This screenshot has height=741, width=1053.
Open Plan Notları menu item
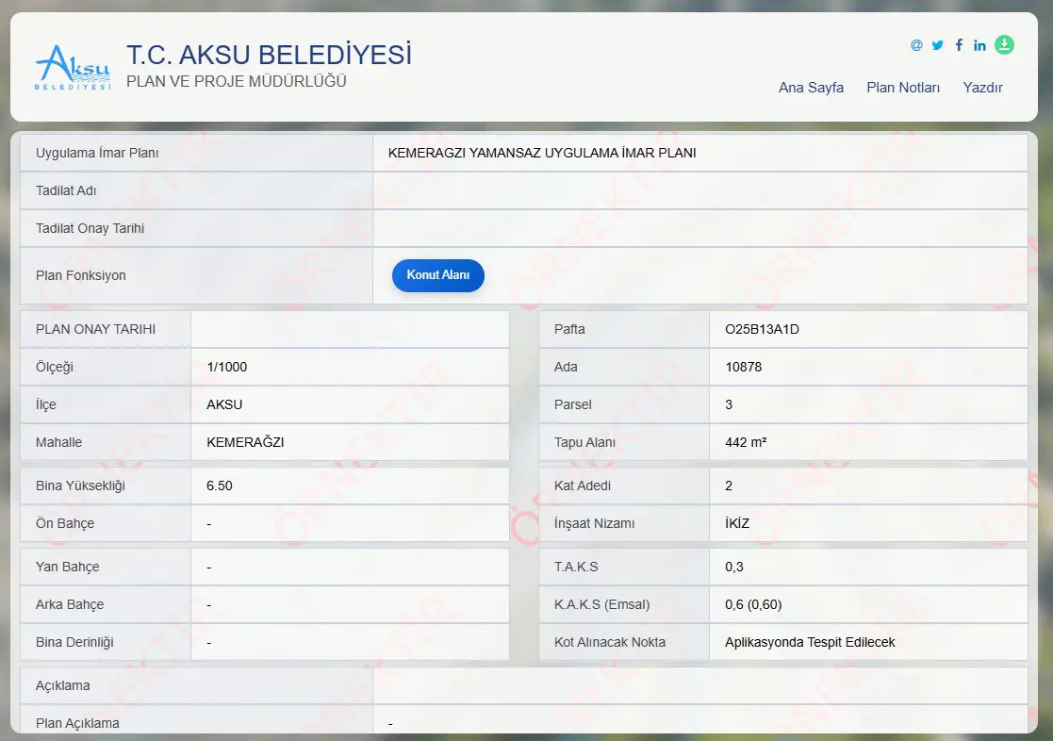(902, 88)
